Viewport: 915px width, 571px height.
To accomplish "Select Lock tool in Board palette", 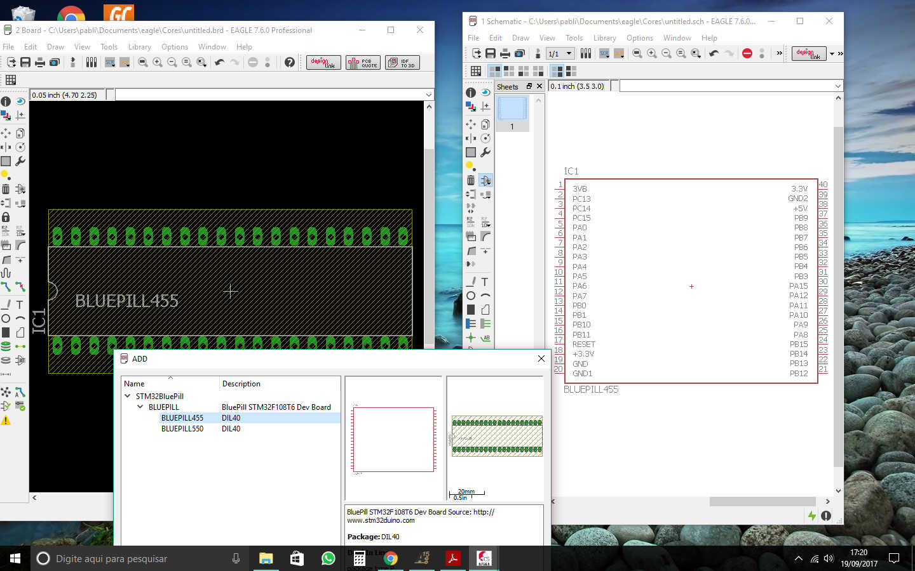I will pos(6,217).
